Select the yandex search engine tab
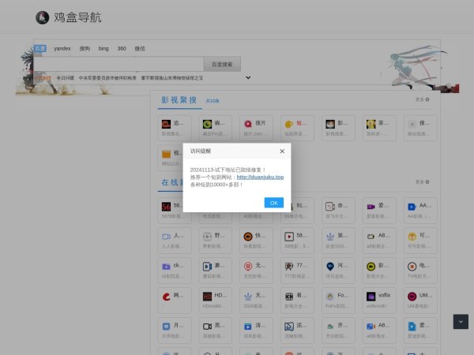Screen dimensions: 474x355 coord(62,48)
